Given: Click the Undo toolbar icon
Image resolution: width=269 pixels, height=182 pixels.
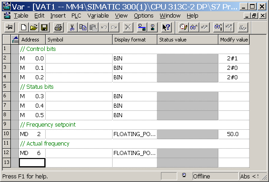Looking at the screenshot, I should coord(104,27).
